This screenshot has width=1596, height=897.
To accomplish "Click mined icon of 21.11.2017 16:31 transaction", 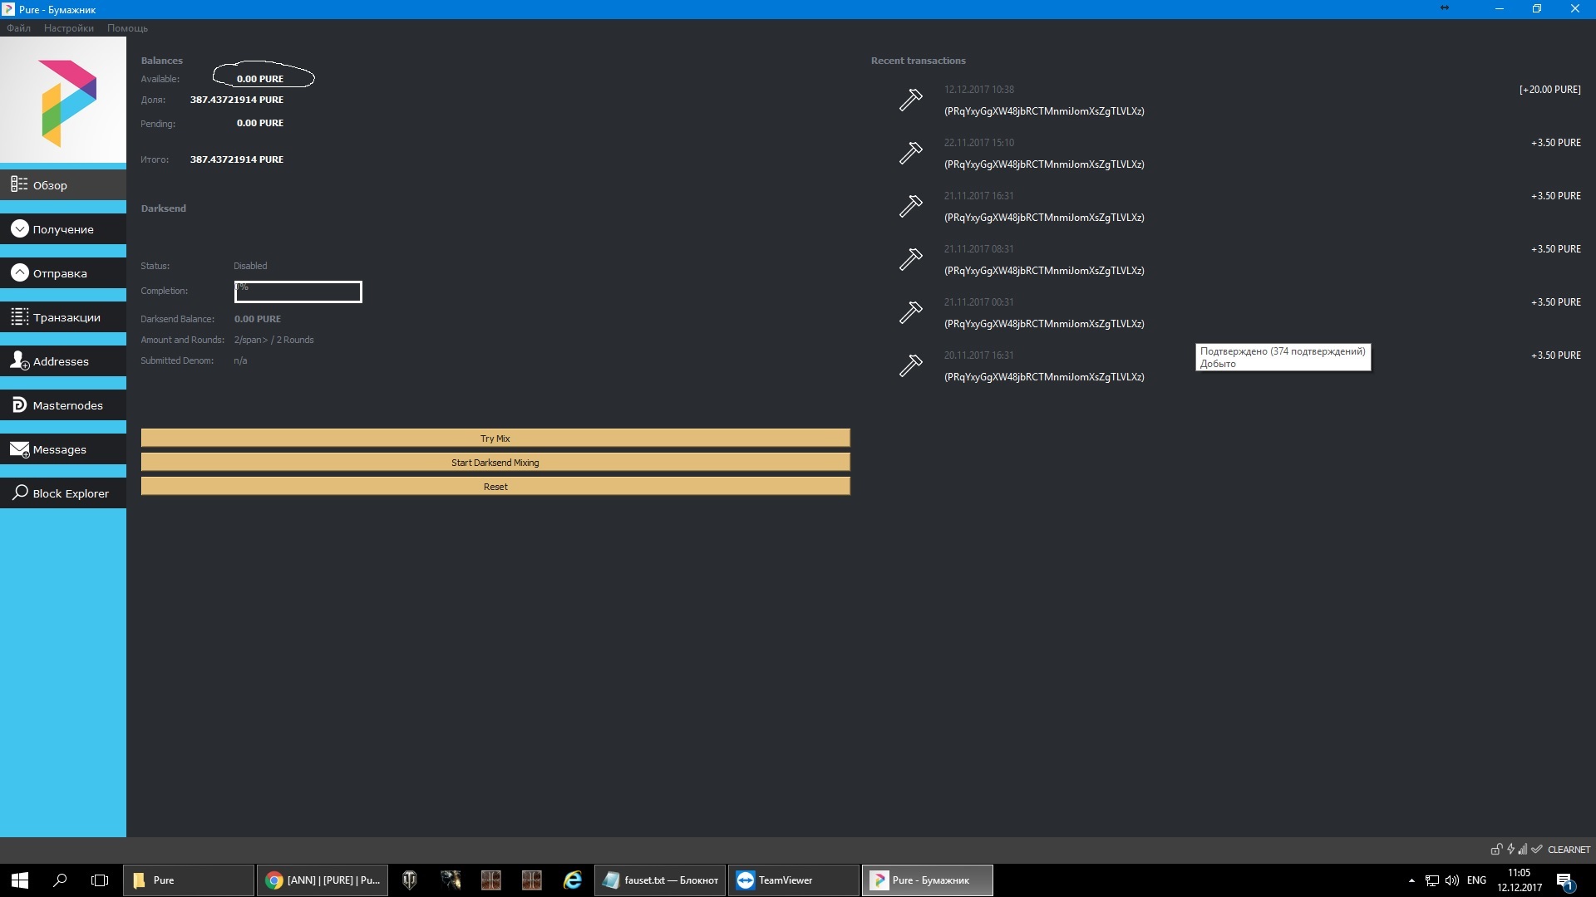I will coord(911,206).
